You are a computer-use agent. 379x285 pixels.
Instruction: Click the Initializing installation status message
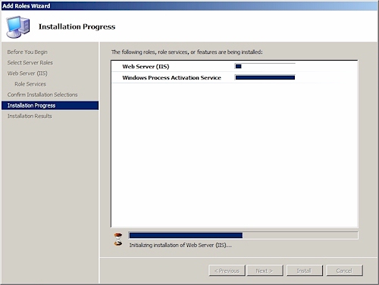click(x=180, y=245)
